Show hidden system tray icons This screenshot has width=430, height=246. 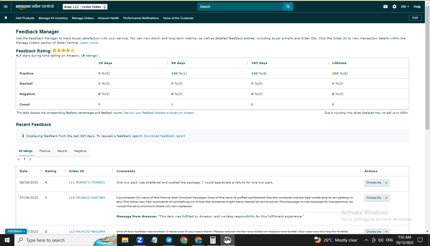tap(366, 240)
